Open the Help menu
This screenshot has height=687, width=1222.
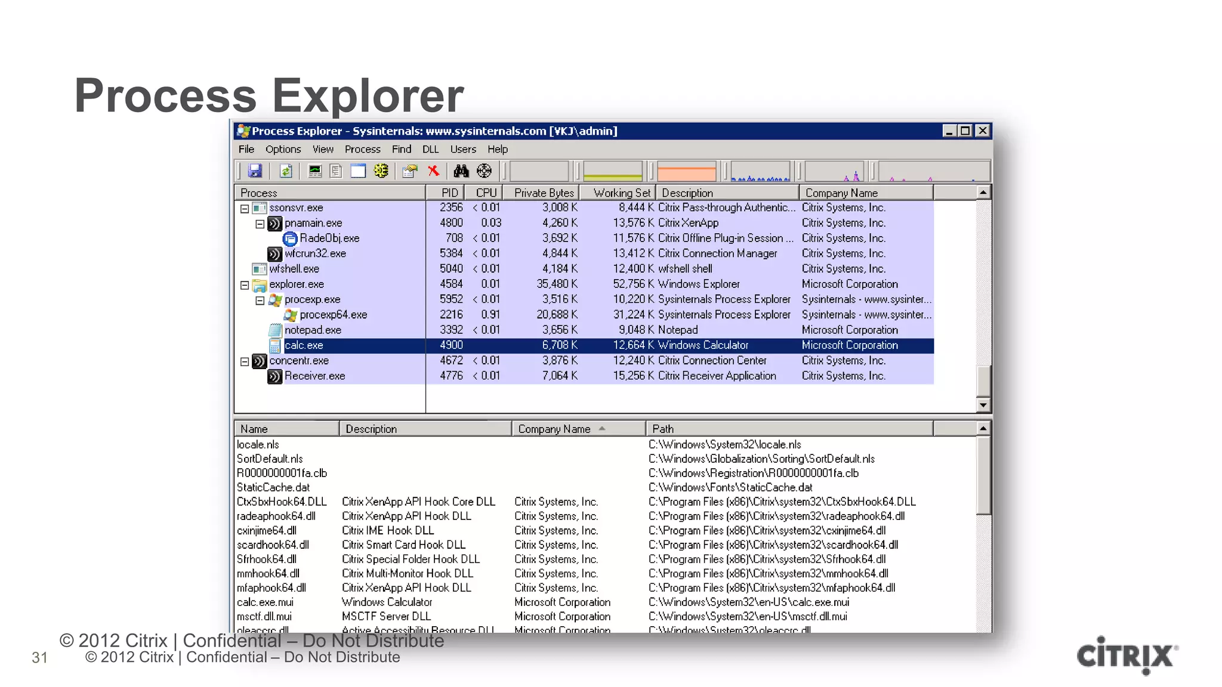(x=497, y=150)
